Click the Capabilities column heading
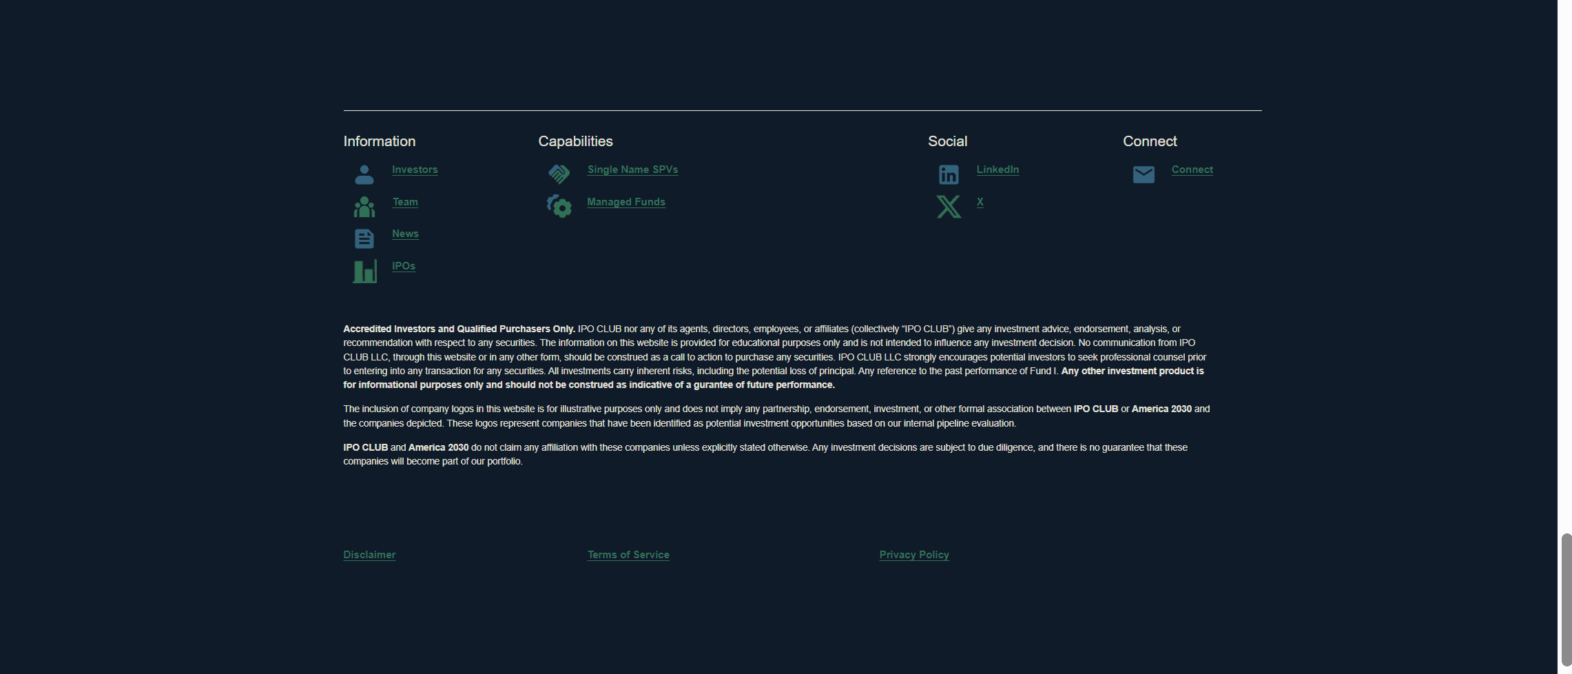The width and height of the screenshot is (1572, 674). [x=575, y=141]
